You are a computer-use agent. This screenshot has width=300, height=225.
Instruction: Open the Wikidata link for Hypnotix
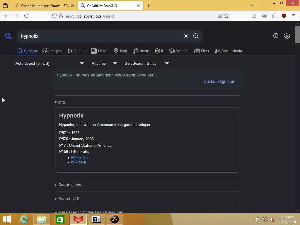coord(78,162)
